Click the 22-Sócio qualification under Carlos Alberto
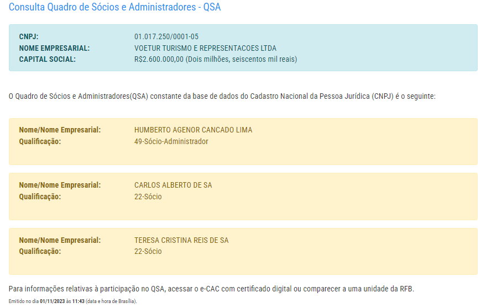This screenshot has width=481, height=308. click(148, 197)
